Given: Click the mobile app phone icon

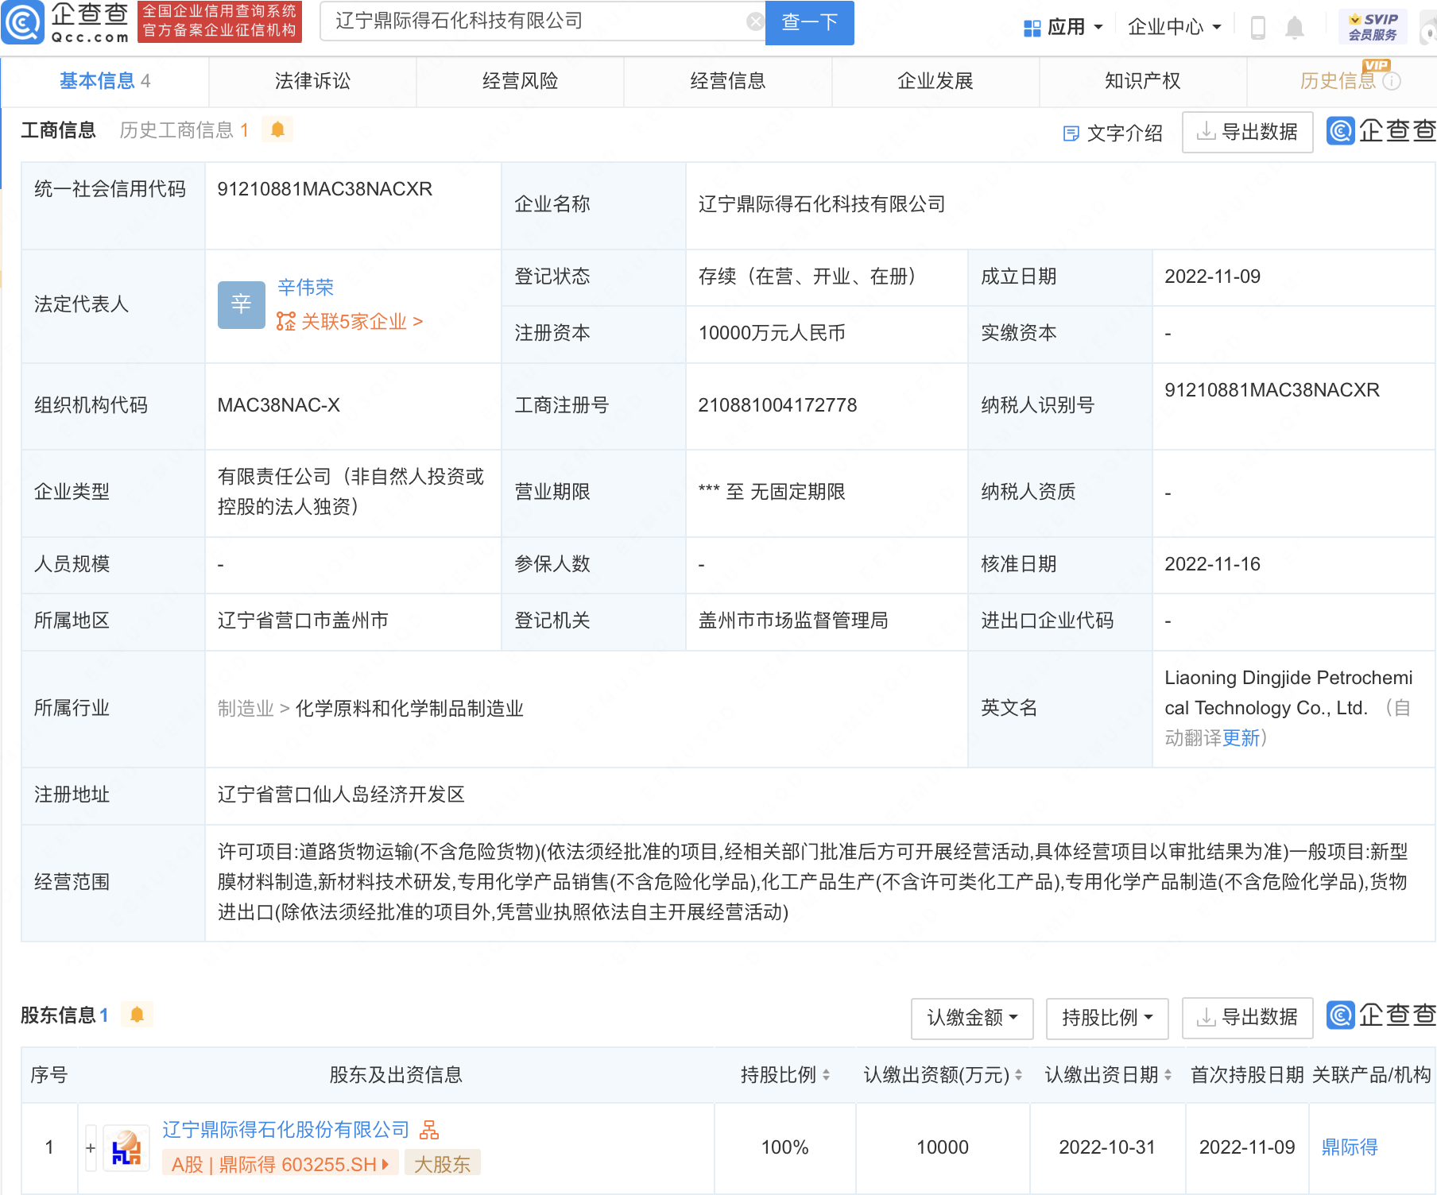Looking at the screenshot, I should pos(1260,26).
